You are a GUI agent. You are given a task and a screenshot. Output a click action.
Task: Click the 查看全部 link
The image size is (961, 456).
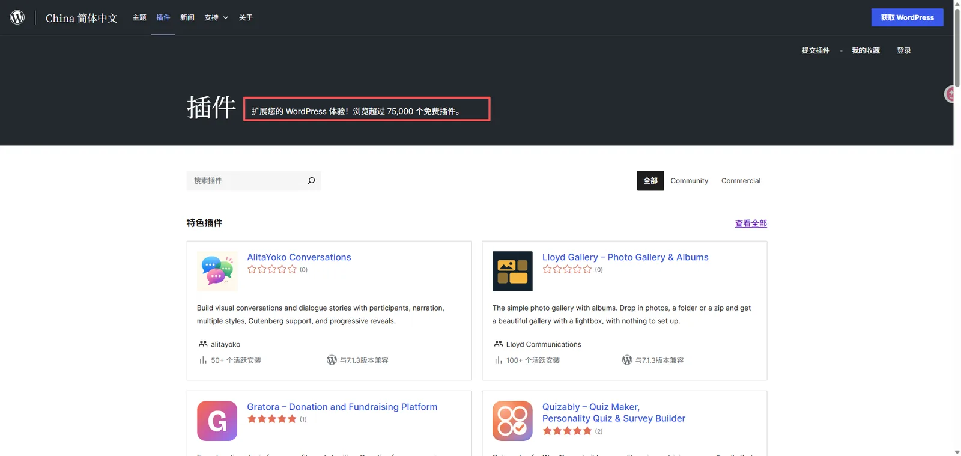pos(751,223)
